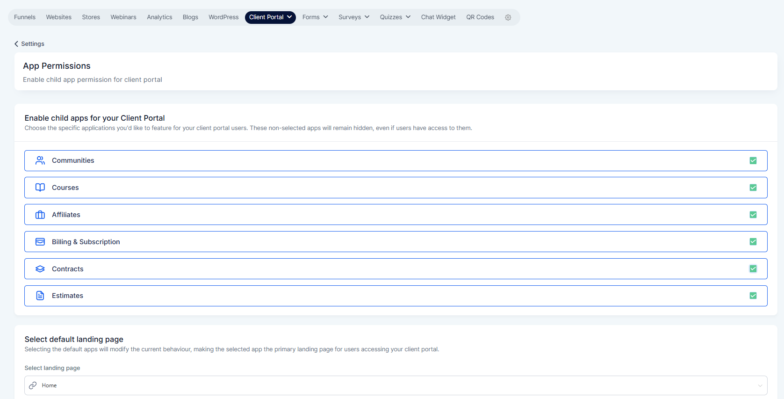Image resolution: width=784 pixels, height=399 pixels.
Task: Click the back arrow next to Settings
Action: 16,44
